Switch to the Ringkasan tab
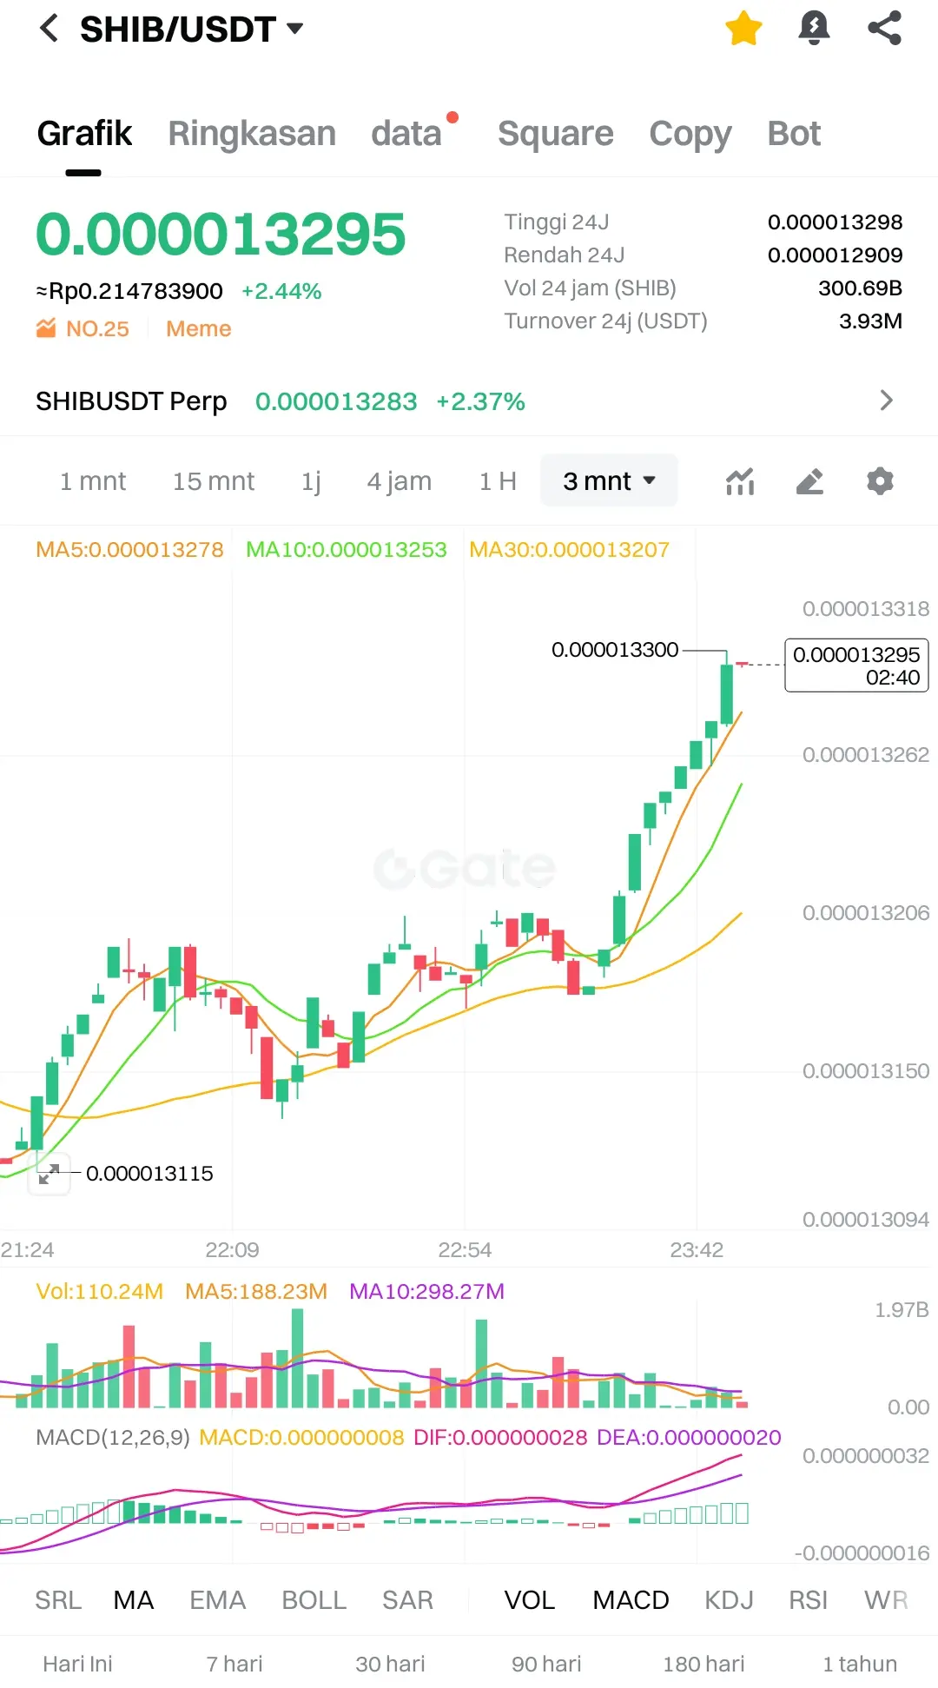938x1688 pixels. [252, 134]
